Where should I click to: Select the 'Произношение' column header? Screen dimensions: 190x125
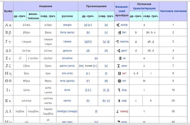coord(96,6)
